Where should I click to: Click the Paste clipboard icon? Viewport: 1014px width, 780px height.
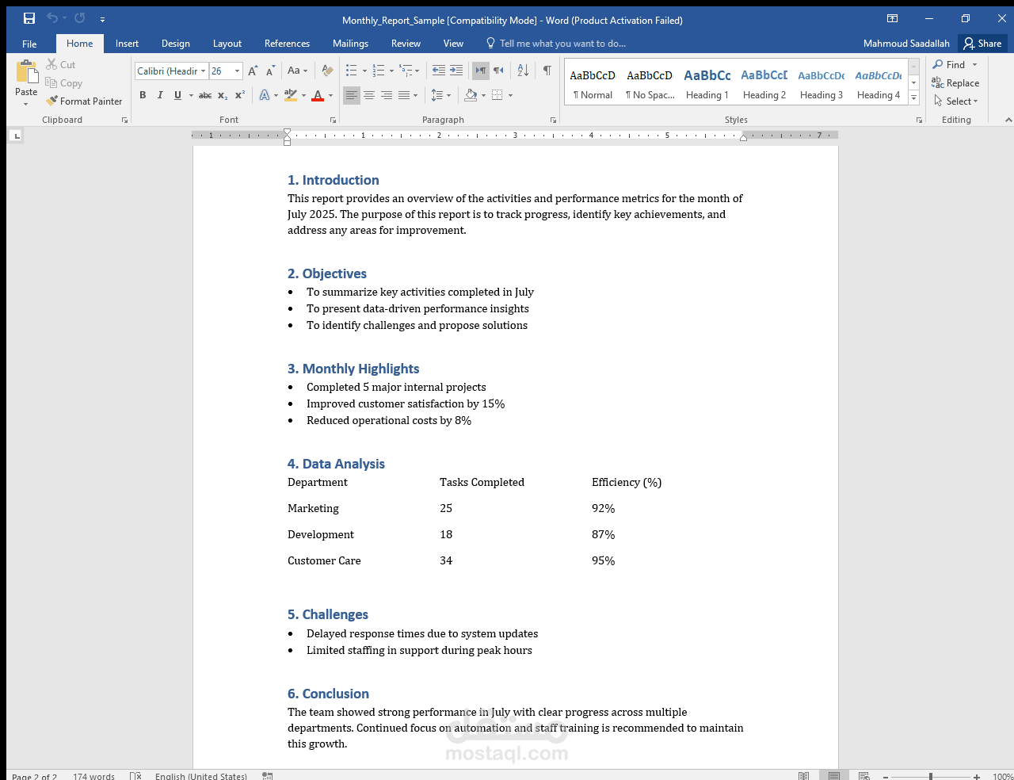[26, 73]
